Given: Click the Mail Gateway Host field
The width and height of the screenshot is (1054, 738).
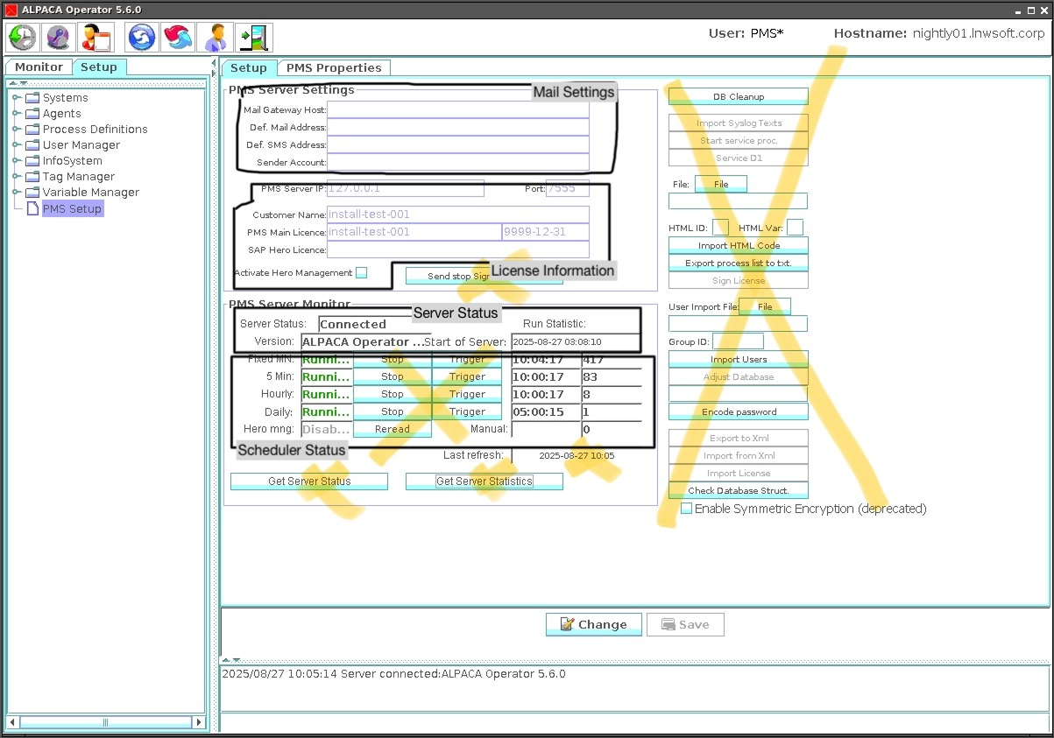Looking at the screenshot, I should point(458,109).
